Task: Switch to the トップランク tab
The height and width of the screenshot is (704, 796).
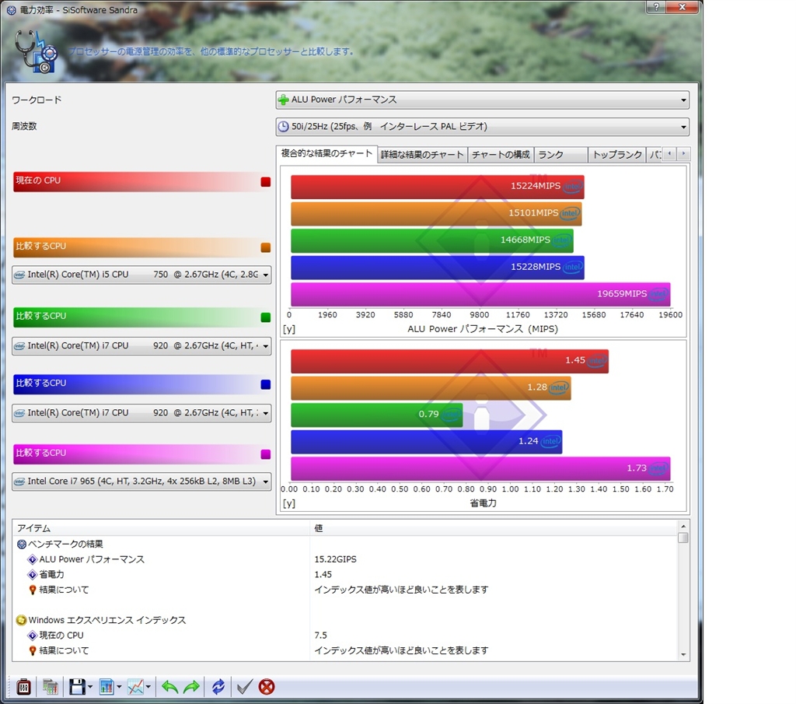Action: 617,154
